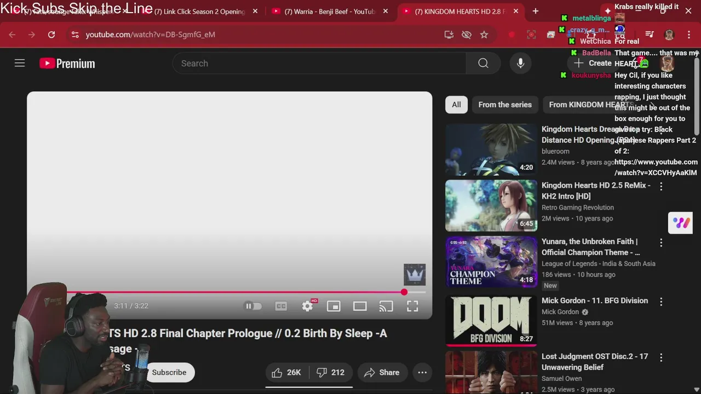The height and width of the screenshot is (394, 701).
Task: Open the YouTube hamburger guide menu
Action: (20, 63)
